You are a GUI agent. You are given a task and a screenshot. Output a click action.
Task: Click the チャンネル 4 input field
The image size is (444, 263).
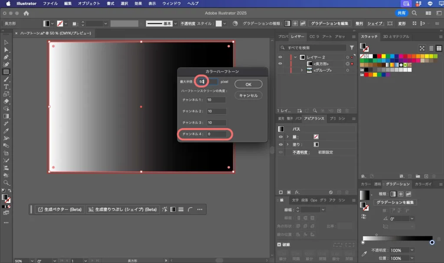(216, 134)
